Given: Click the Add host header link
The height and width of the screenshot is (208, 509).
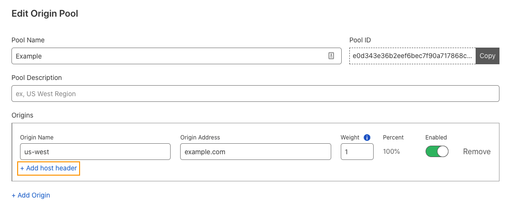Looking at the screenshot, I should click(x=49, y=168).
